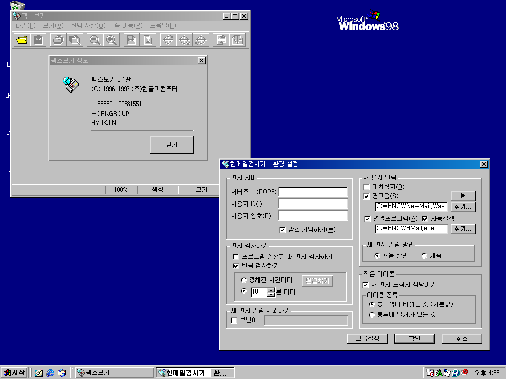This screenshot has height=379, width=506.
Task: Choose 봉투색이 바뀌는 것 icon type
Action: pos(372,304)
